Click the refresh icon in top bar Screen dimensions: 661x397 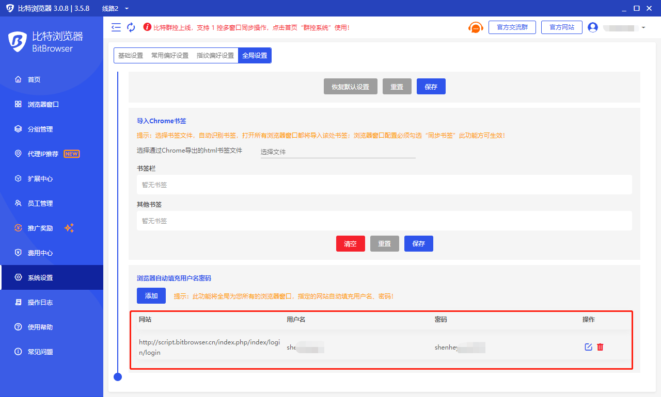(x=131, y=27)
